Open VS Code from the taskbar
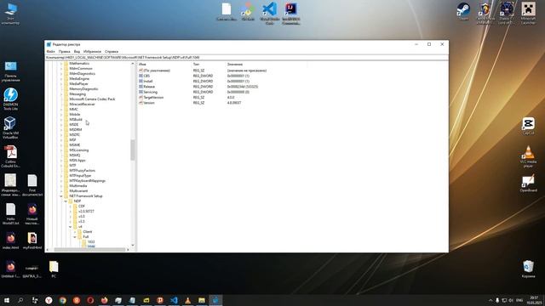 [174, 300]
